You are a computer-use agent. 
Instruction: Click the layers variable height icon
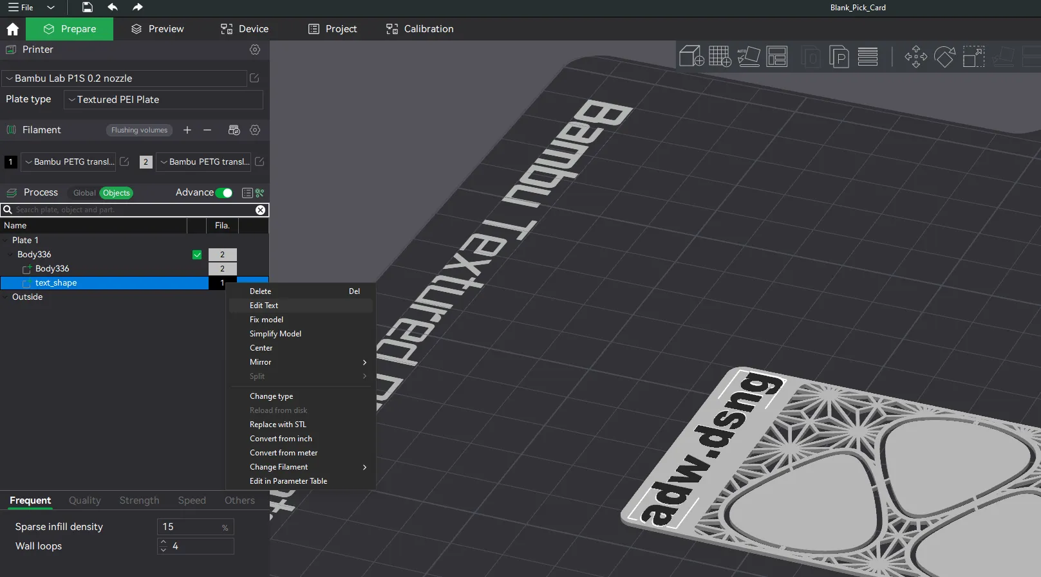click(x=868, y=57)
